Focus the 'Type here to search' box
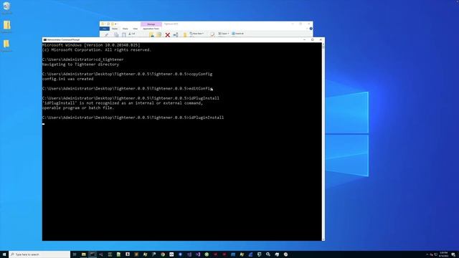459x258 pixels. click(39, 254)
